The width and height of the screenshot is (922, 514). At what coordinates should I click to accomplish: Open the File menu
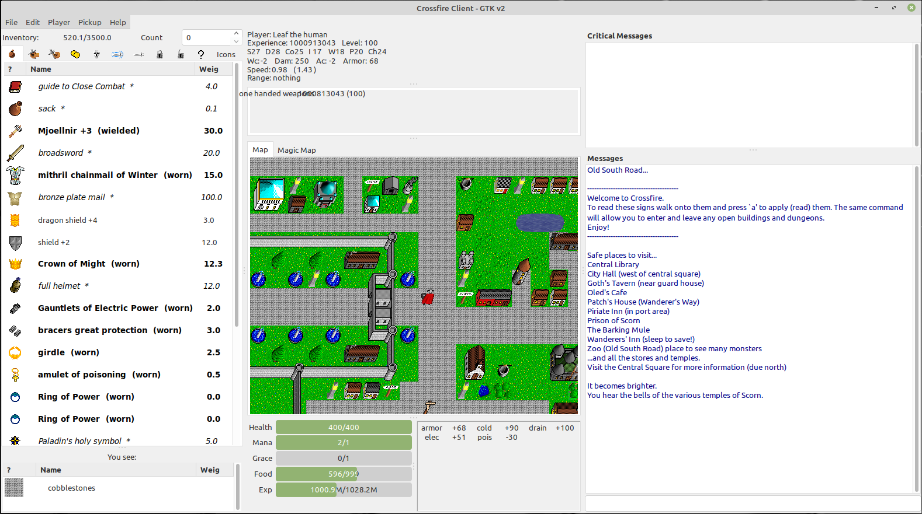point(11,22)
